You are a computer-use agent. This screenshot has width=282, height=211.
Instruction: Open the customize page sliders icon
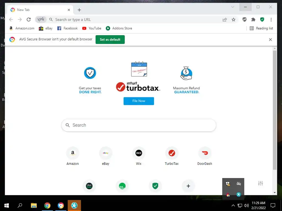click(261, 183)
